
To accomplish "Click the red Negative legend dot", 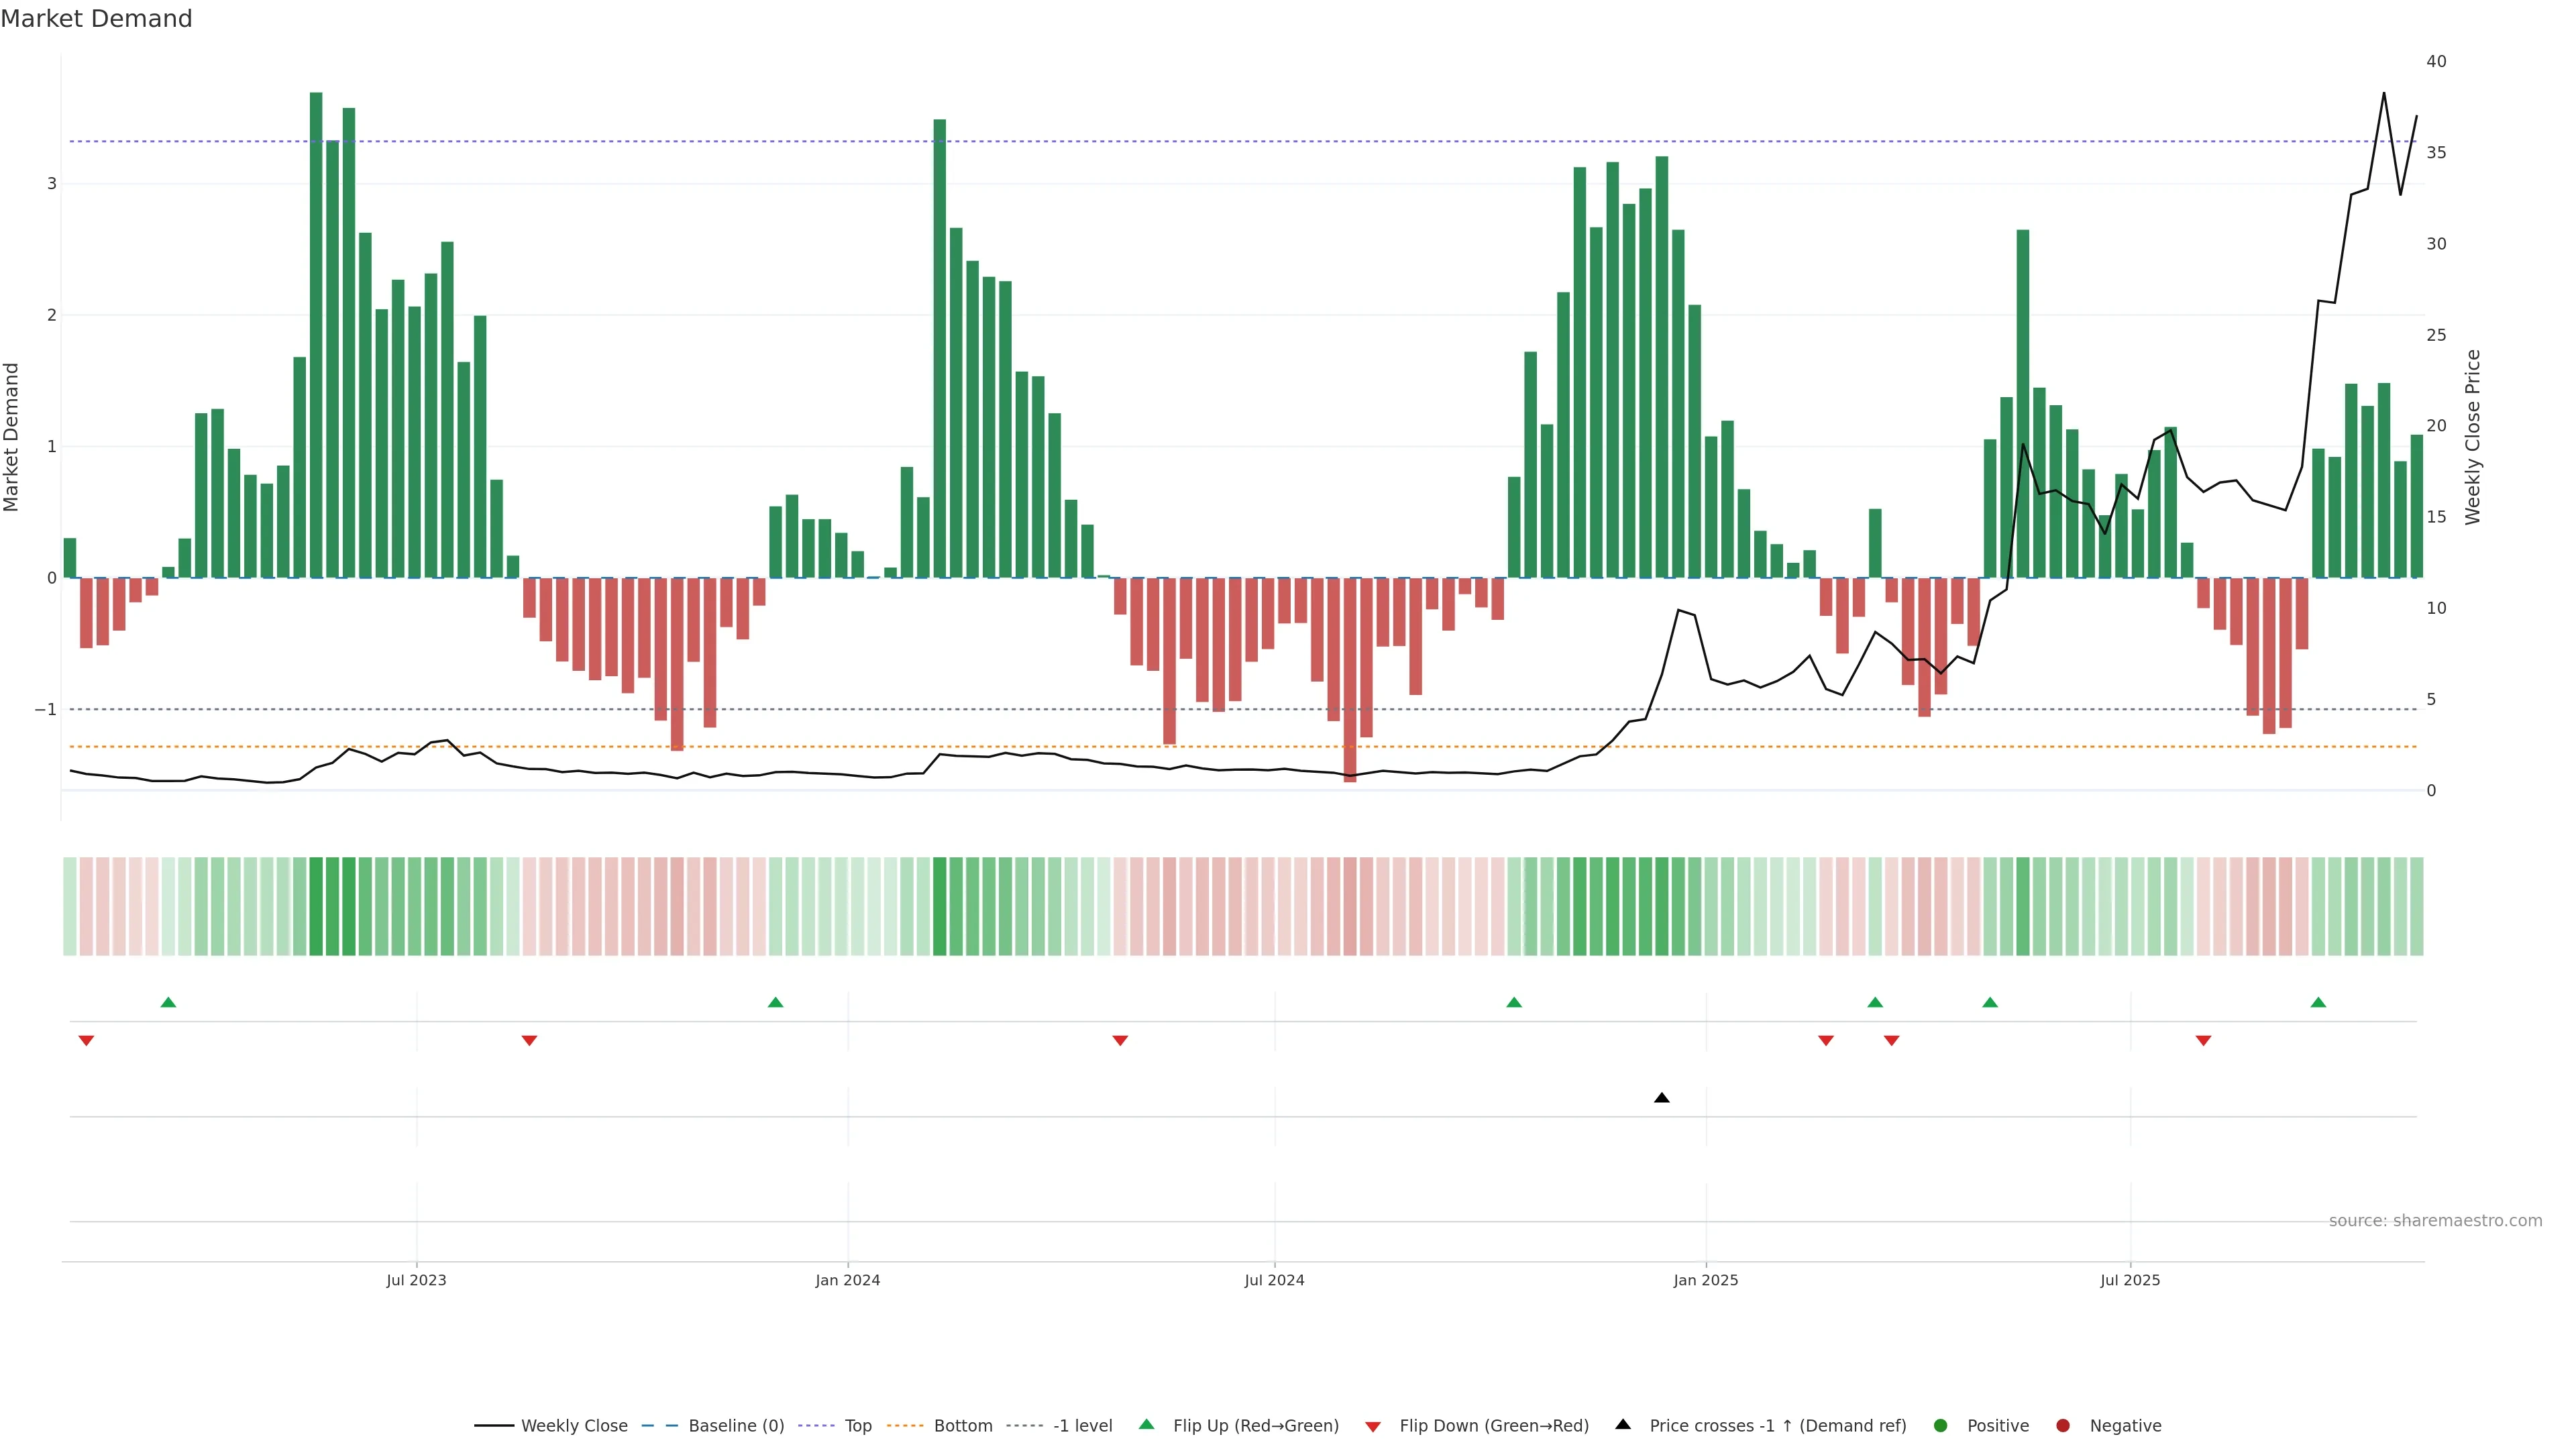I will tap(2063, 1426).
